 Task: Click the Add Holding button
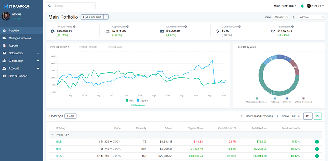point(92,17)
